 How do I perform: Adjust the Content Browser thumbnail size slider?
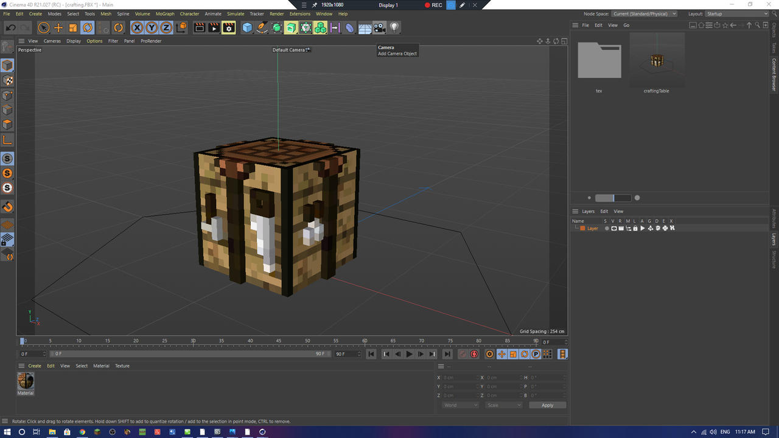pos(613,198)
